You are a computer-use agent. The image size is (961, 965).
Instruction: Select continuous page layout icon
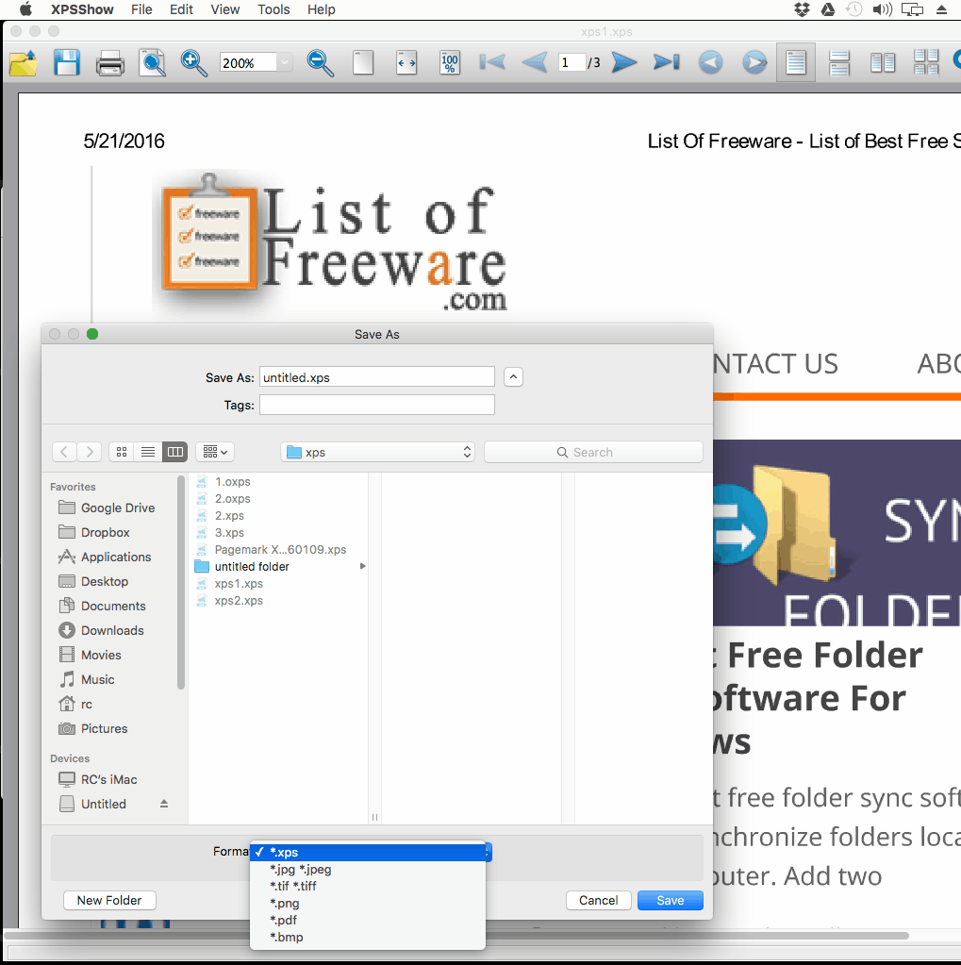pyautogui.click(x=839, y=63)
